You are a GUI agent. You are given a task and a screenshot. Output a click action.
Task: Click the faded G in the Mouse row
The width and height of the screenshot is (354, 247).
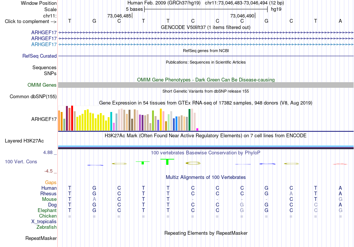click(x=340, y=199)
